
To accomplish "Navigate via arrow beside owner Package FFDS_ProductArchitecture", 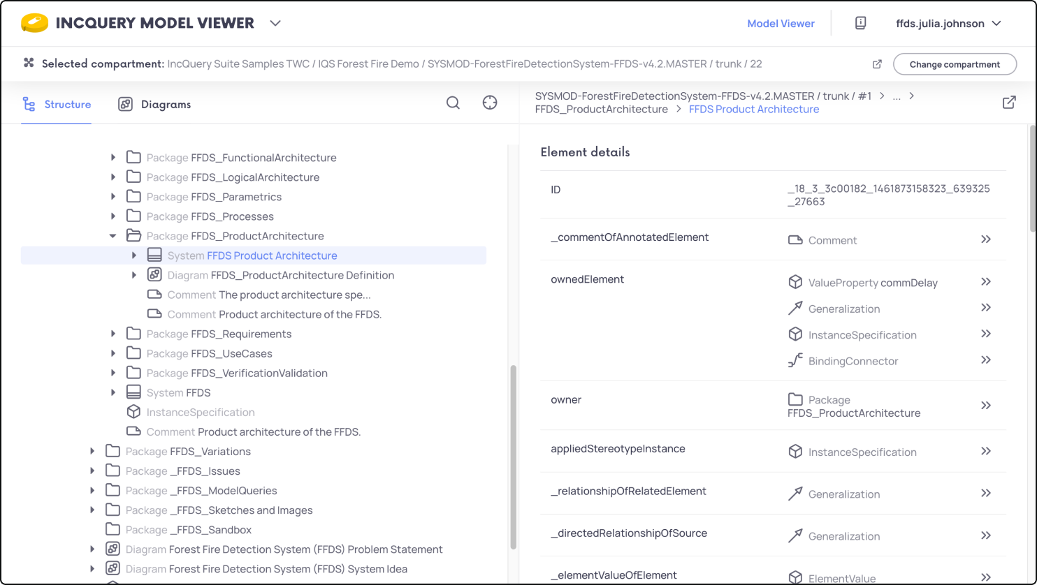I will click(986, 406).
